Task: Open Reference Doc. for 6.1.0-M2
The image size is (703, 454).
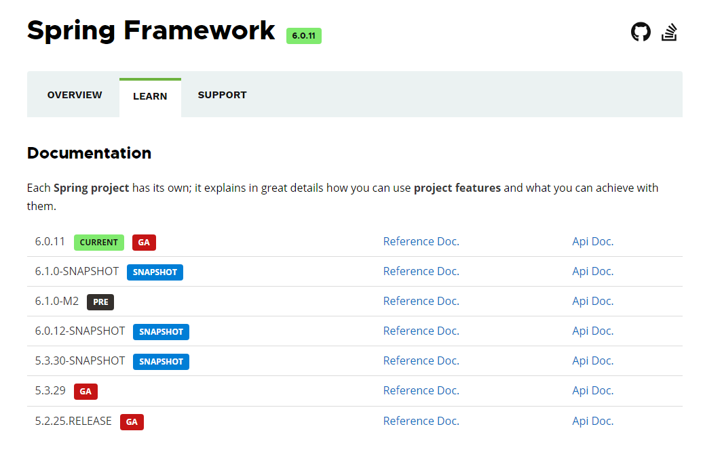Action: click(421, 301)
